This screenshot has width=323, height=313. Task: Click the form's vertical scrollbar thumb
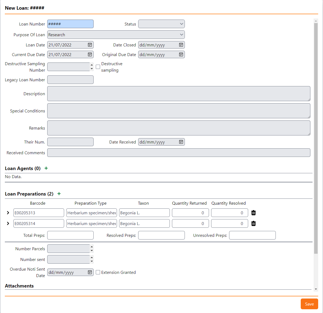(316, 138)
